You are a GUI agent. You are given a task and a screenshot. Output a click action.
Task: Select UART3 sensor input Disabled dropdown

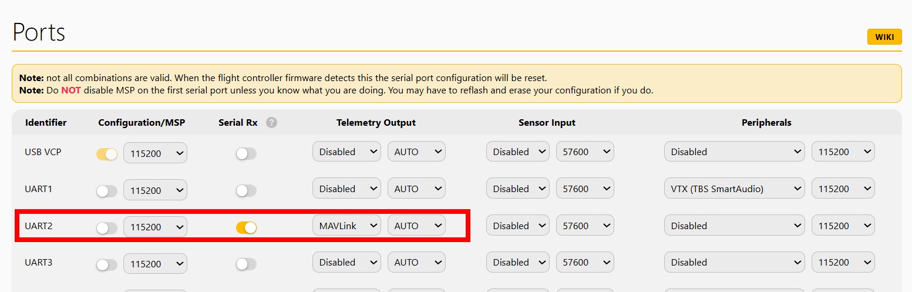coord(517,263)
